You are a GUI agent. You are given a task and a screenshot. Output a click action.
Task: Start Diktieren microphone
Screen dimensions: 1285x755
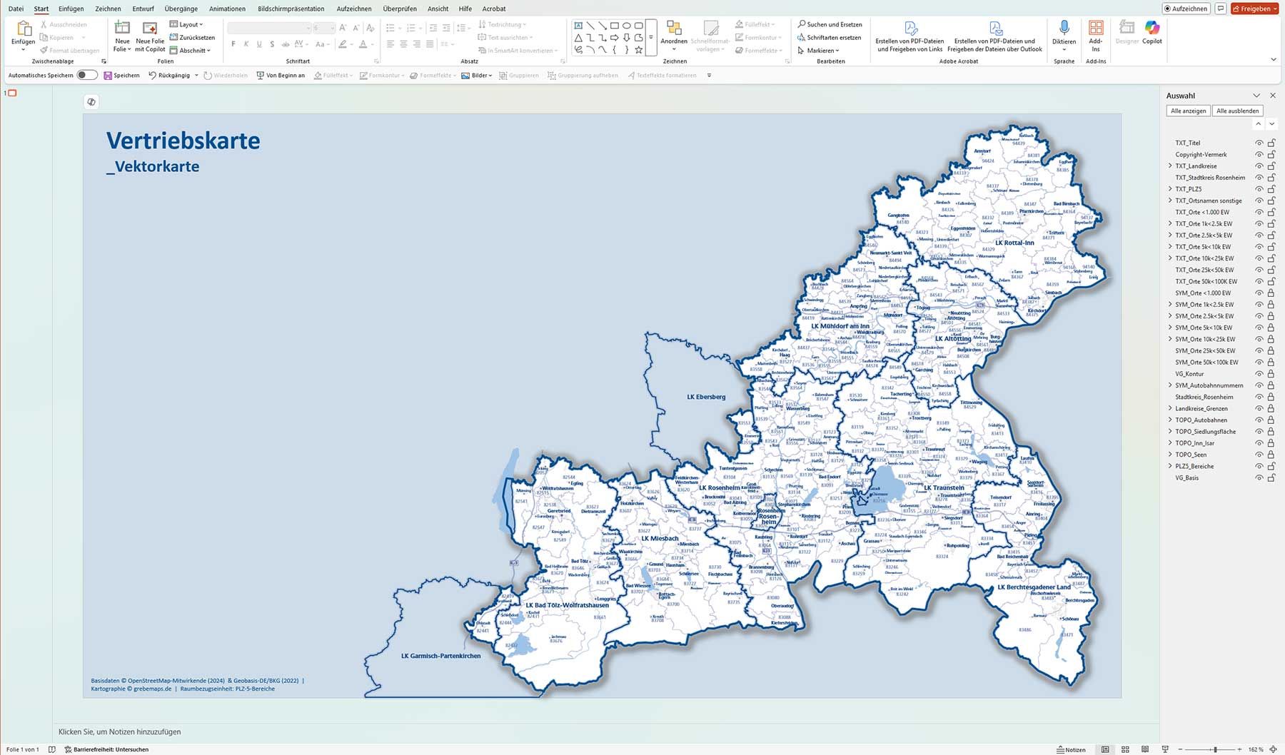tap(1064, 34)
